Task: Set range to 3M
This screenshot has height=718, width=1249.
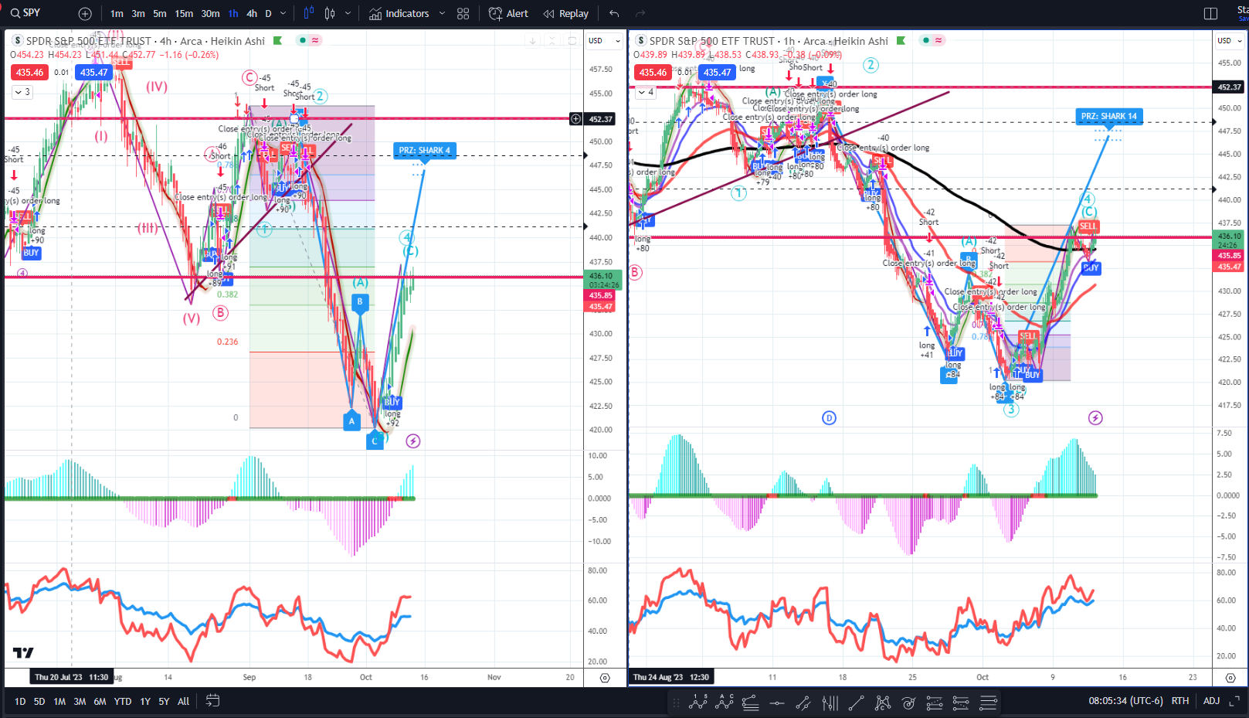Action: click(80, 702)
